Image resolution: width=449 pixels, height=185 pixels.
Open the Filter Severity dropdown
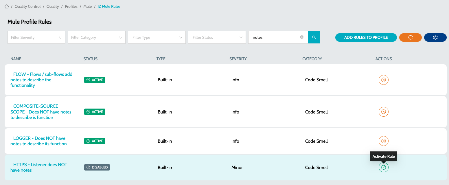coord(36,37)
